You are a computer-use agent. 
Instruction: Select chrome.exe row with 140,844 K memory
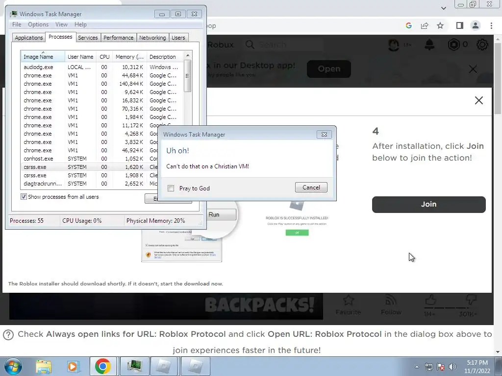pos(102,84)
